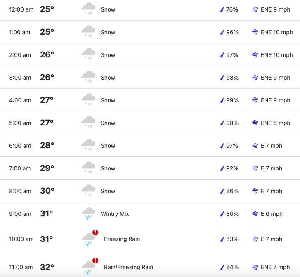Image resolution: width=300 pixels, height=277 pixels.
Task: Expand the 4:00 am forecast row
Action: click(x=150, y=100)
